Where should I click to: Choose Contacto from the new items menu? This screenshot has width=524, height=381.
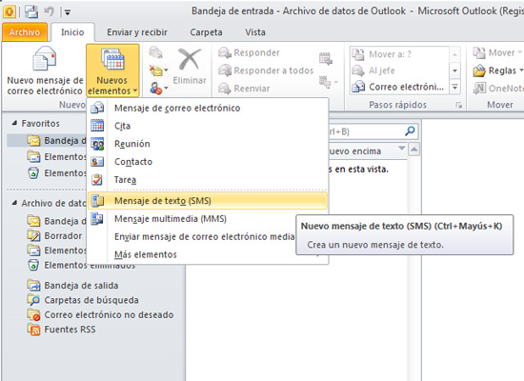(x=207, y=162)
